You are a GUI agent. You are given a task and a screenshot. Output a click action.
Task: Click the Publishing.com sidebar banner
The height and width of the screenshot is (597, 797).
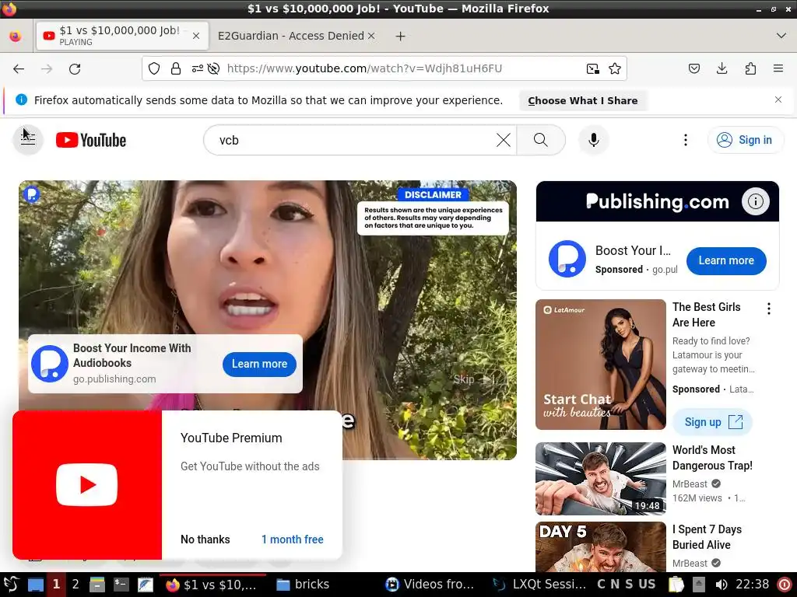pyautogui.click(x=657, y=201)
